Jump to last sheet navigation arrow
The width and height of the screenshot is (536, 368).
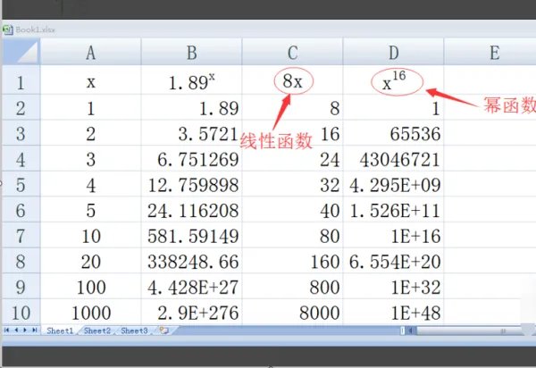35,330
